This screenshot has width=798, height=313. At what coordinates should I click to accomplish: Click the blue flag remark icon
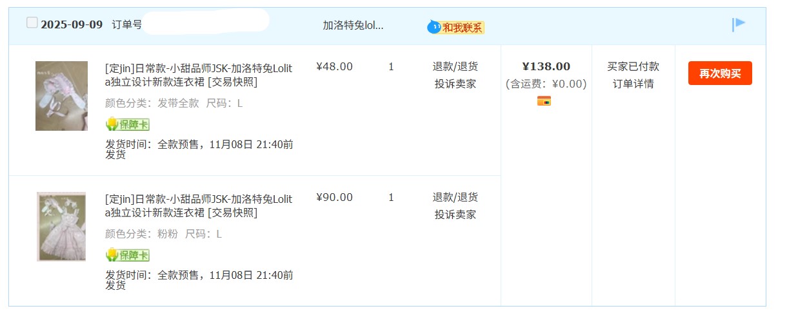pyautogui.click(x=739, y=25)
